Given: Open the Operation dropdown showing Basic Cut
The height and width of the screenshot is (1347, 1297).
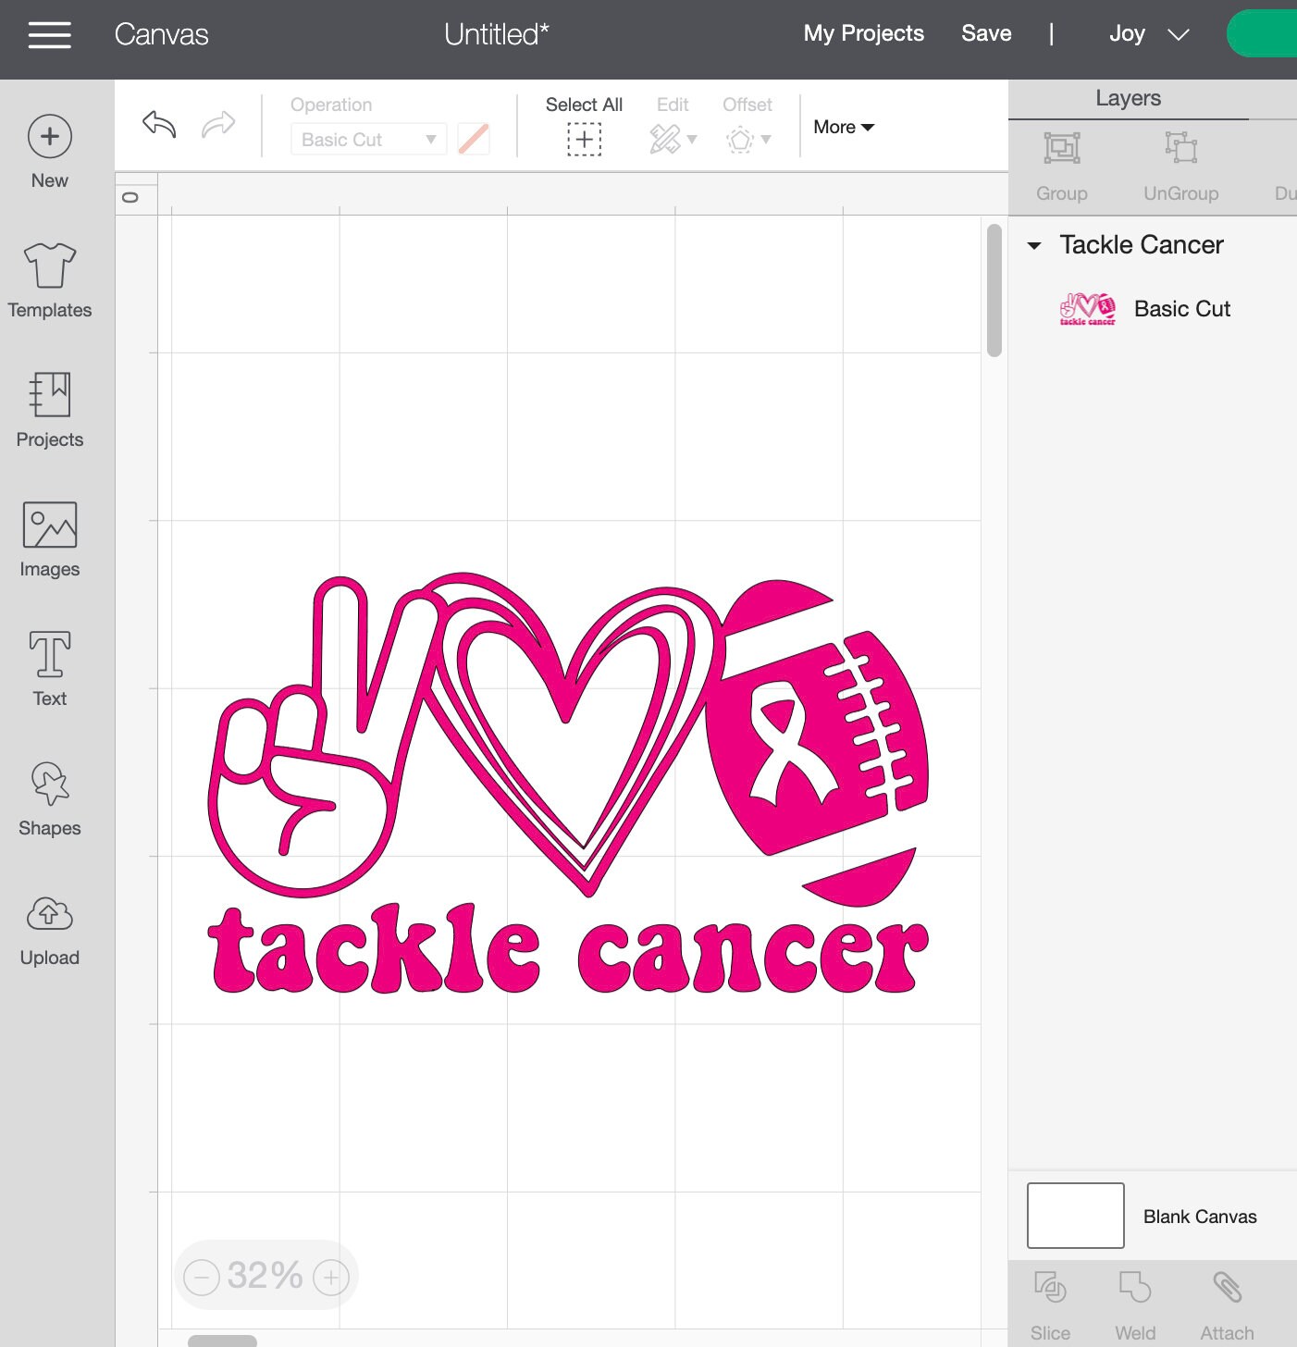Looking at the screenshot, I should click(367, 139).
